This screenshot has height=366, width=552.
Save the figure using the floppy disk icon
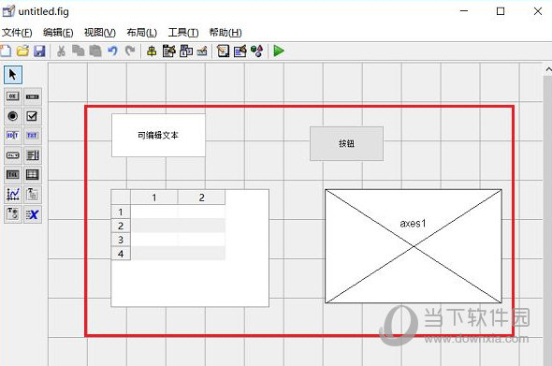(39, 51)
